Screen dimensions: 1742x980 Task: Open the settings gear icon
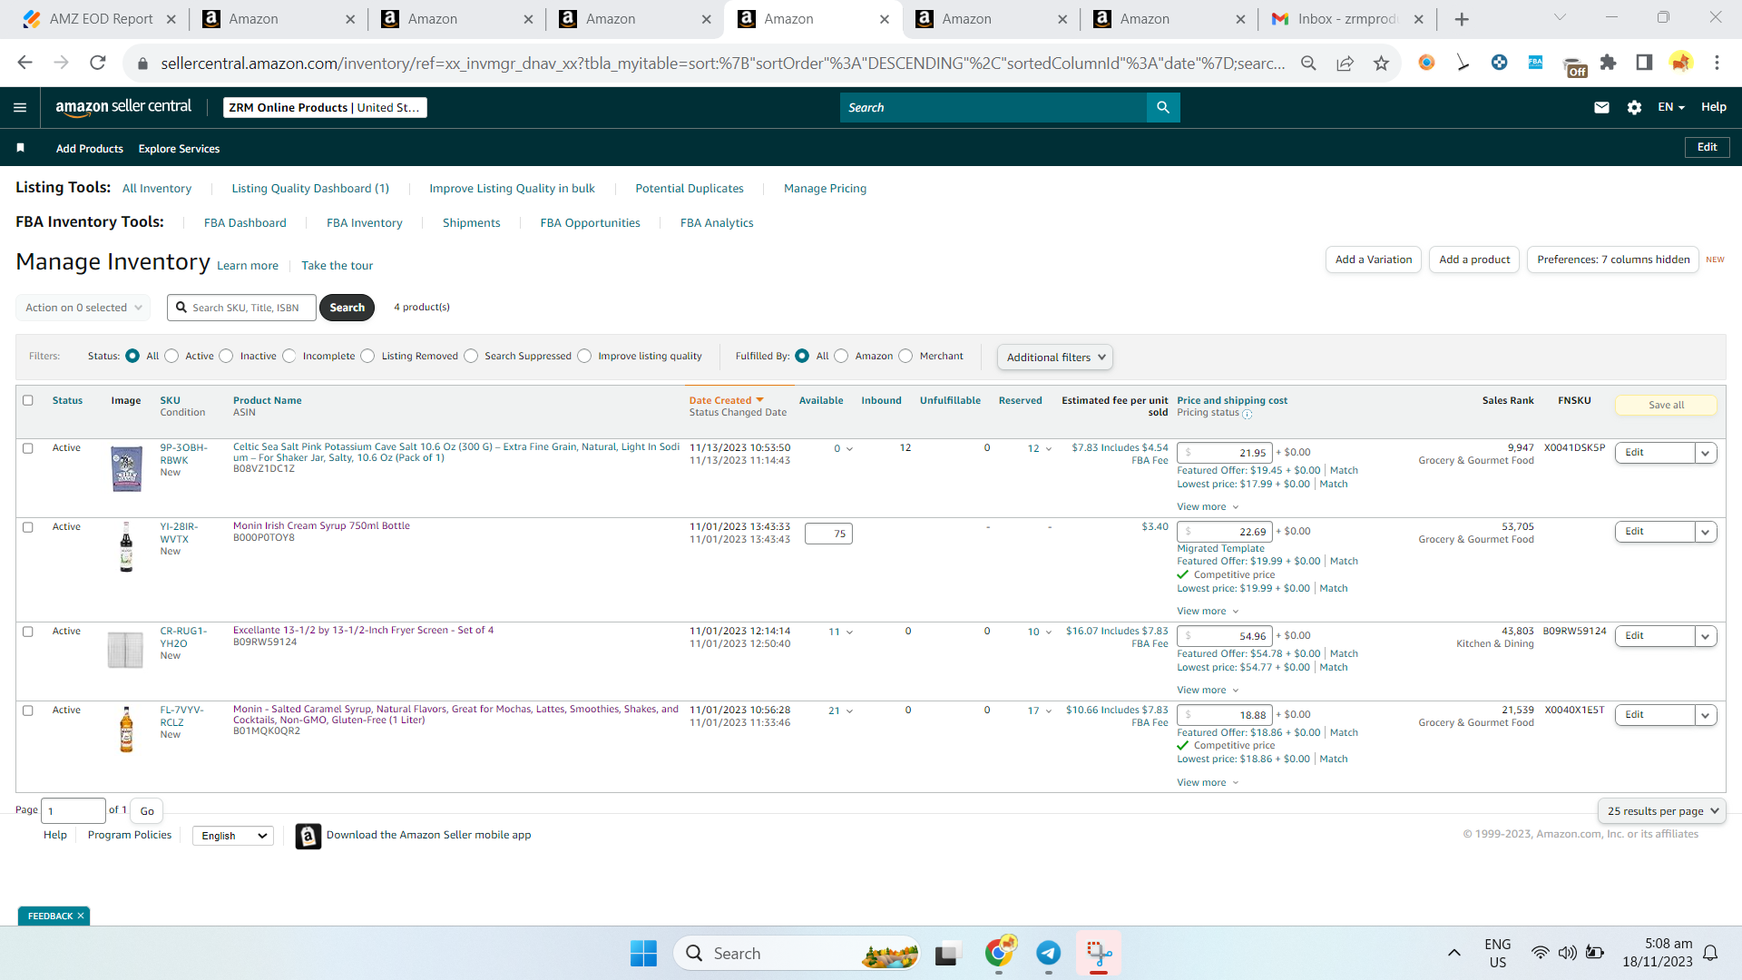coord(1634,107)
